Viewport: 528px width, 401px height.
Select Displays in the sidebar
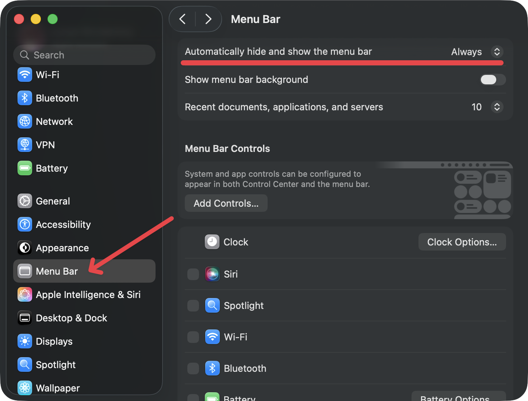coord(84,341)
